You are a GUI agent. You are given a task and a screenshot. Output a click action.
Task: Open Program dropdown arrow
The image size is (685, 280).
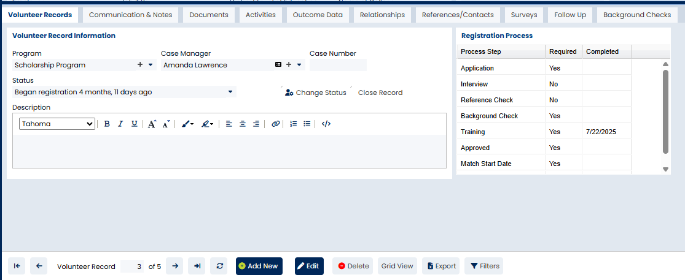click(151, 65)
